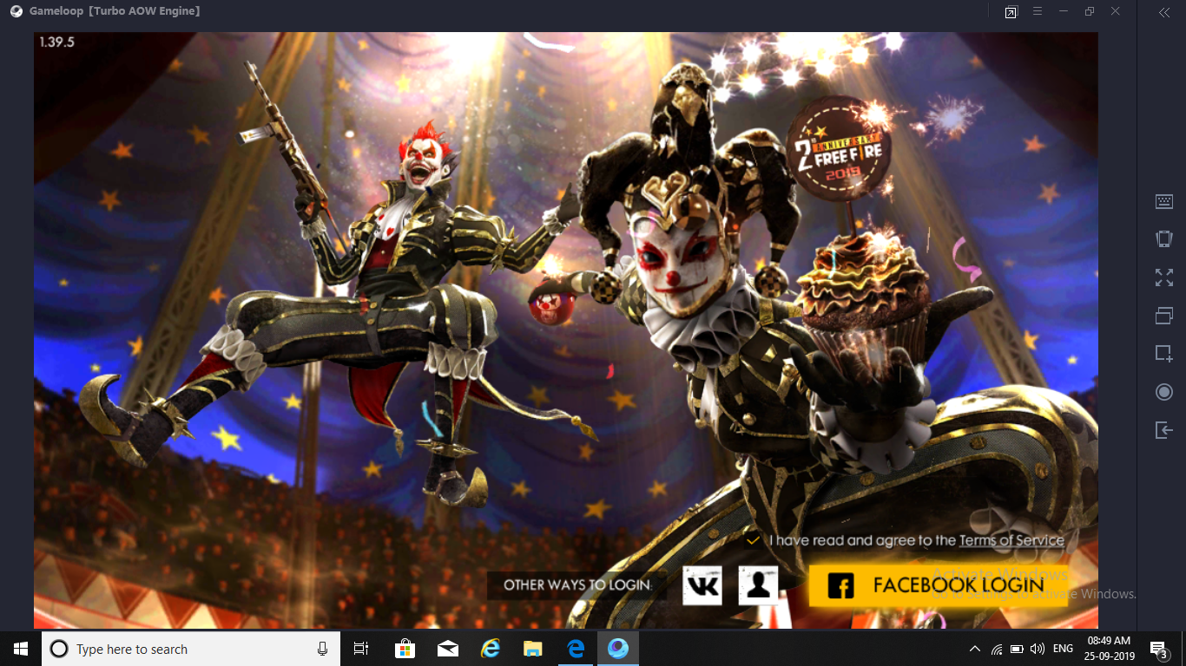Take a screenshot with the capture icon
The height and width of the screenshot is (666, 1186).
(x=1164, y=354)
